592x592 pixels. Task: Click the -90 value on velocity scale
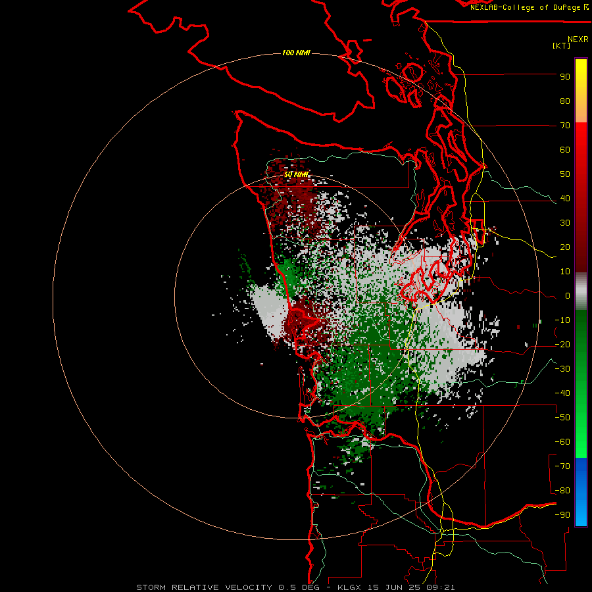tap(562, 515)
